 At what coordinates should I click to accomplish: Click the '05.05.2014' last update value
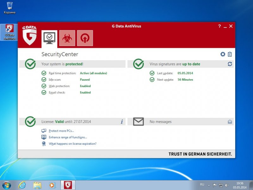pyautogui.click(x=185, y=73)
